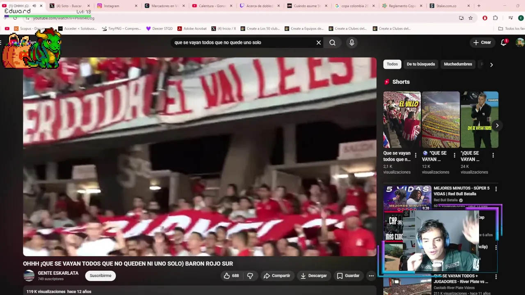The image size is (525, 295).
Task: Subscribe with the Suscribirme button
Action: [x=100, y=276]
